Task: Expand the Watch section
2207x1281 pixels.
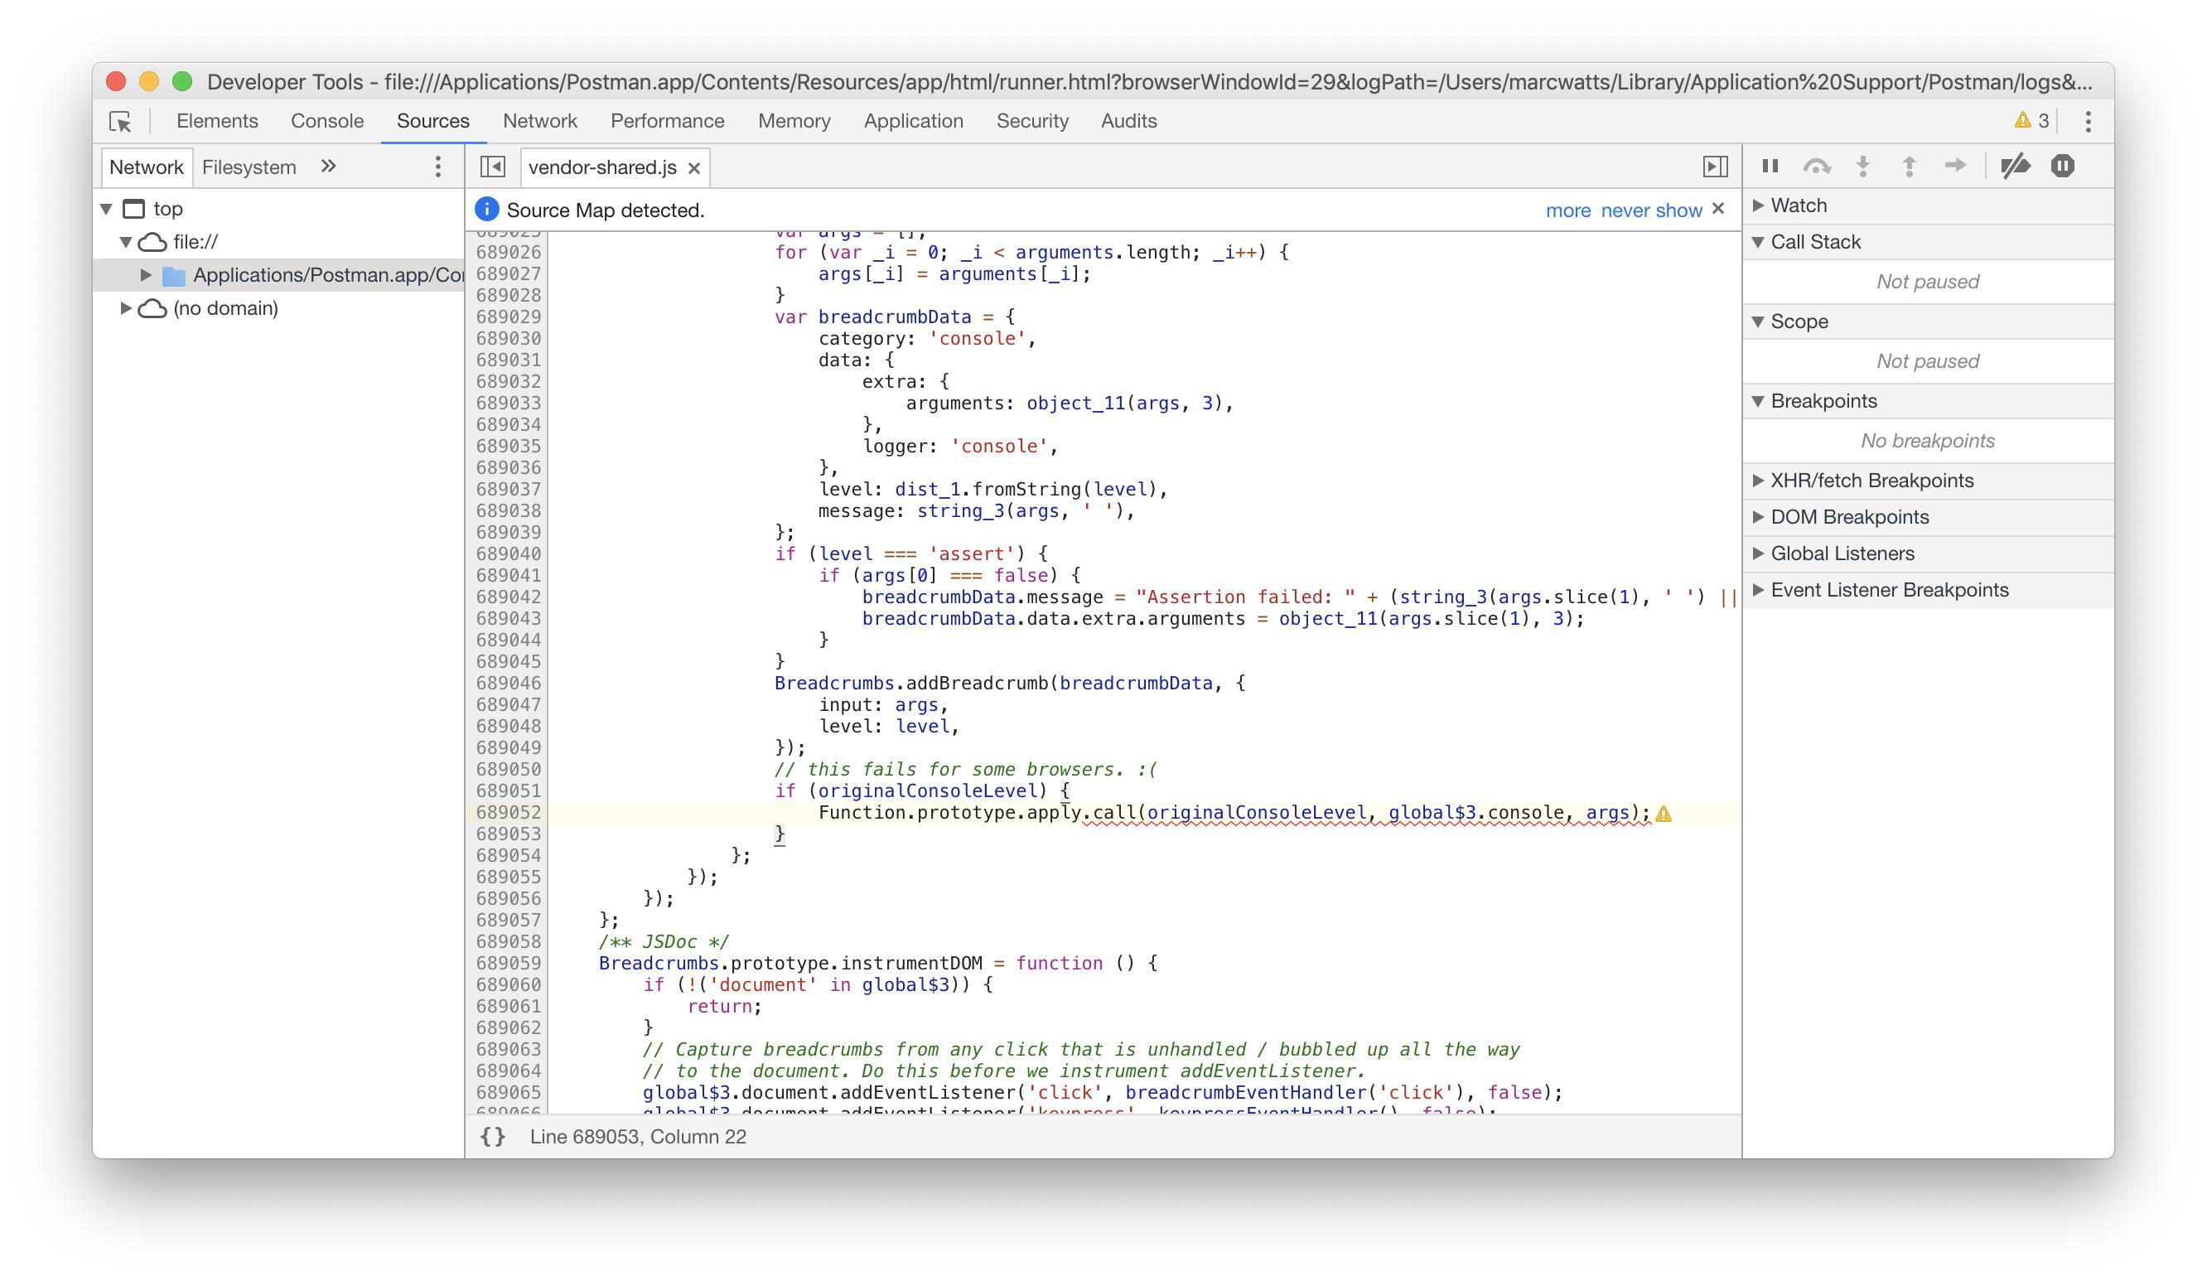Action: [x=1759, y=205]
